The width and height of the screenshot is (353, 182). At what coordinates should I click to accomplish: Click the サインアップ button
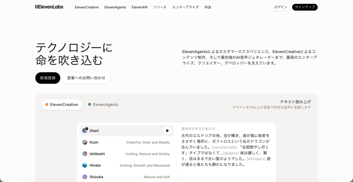tap(305, 7)
